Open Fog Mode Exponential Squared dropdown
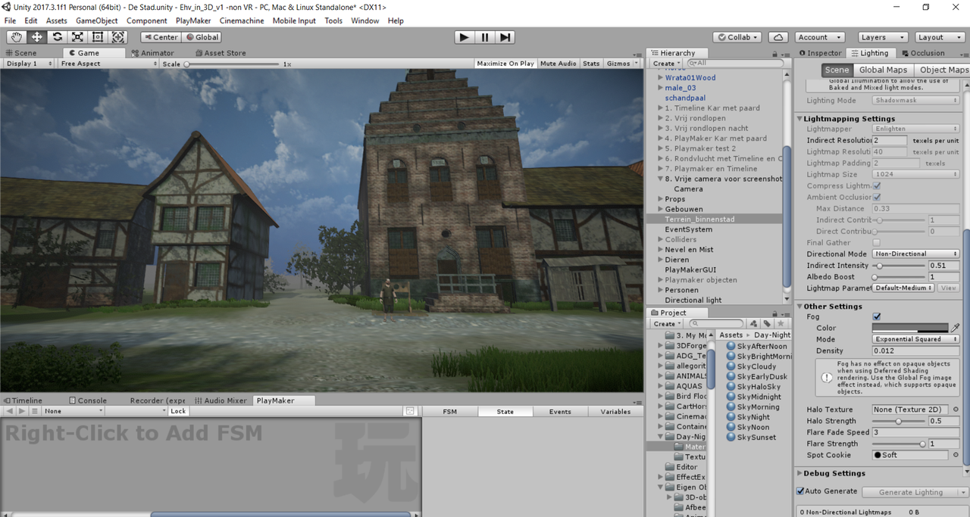 916,339
